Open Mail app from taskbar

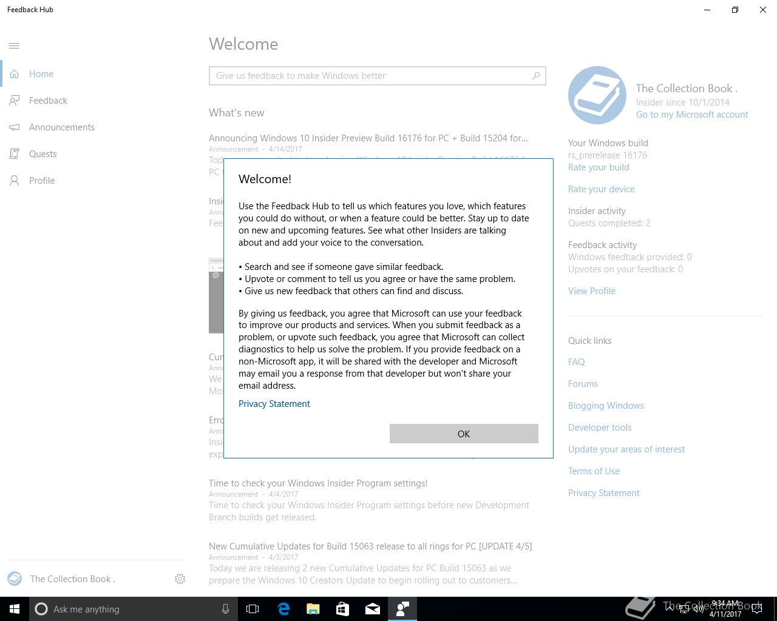[x=373, y=609]
